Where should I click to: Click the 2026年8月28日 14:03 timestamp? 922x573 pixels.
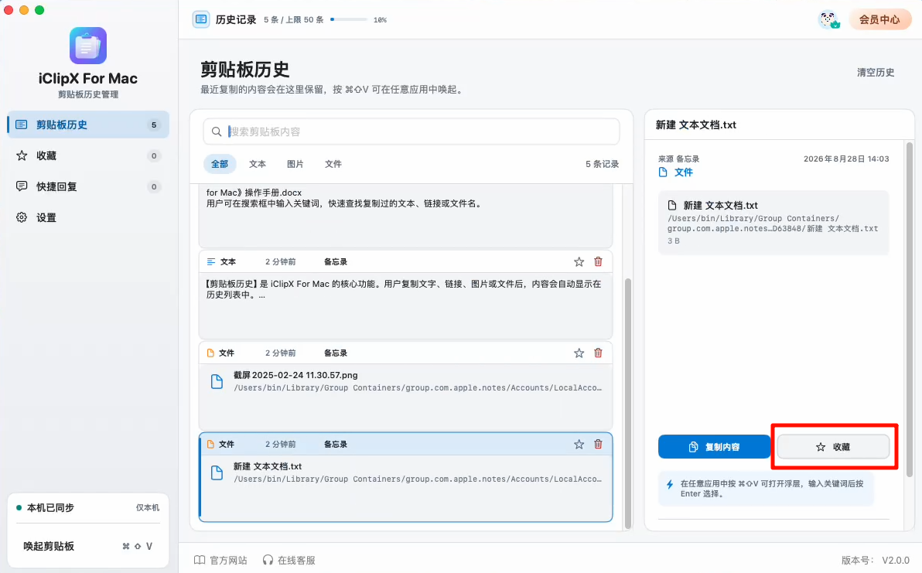point(846,159)
